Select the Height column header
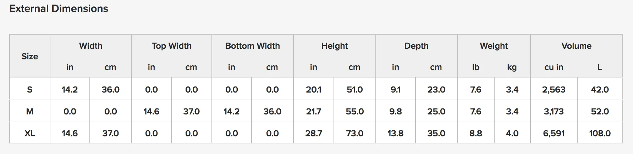 335,46
